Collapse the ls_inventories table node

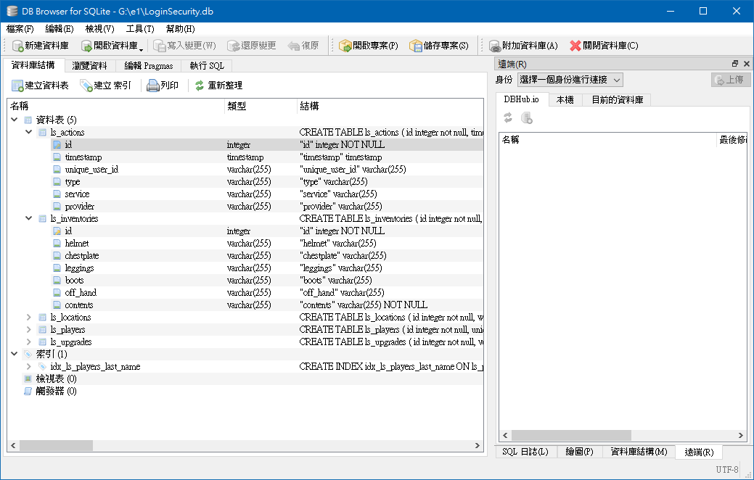click(29, 218)
